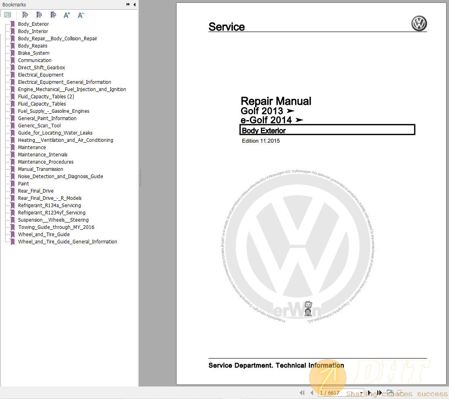Select the Noise_Detection_and_Diagnosis_Guide bookmark
The width and height of the screenshot is (449, 399).
click(x=60, y=177)
